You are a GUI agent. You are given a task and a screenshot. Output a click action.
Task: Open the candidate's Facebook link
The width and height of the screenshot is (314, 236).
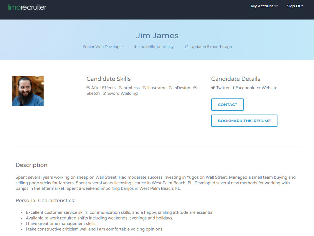pyautogui.click(x=245, y=88)
